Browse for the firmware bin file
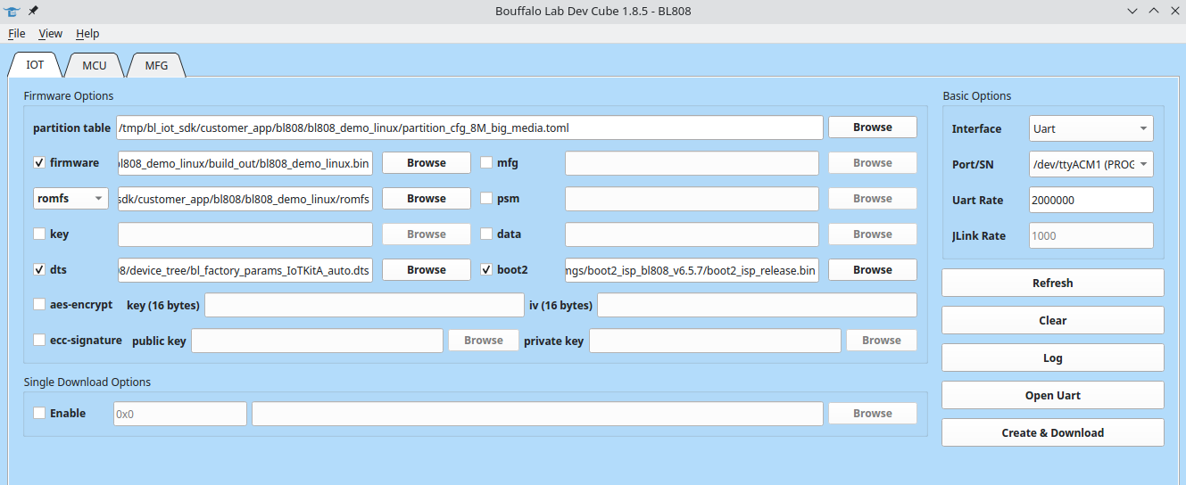This screenshot has width=1186, height=485. (x=427, y=163)
